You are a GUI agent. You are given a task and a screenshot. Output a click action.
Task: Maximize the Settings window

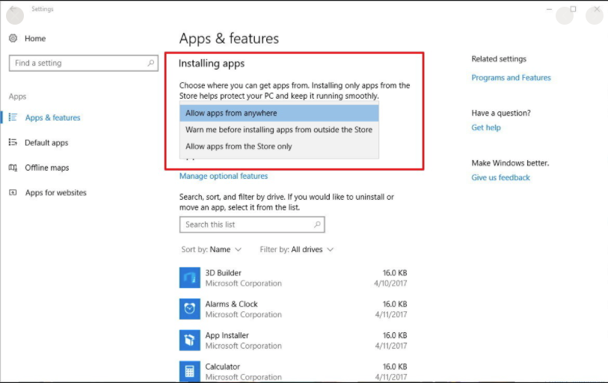click(573, 9)
